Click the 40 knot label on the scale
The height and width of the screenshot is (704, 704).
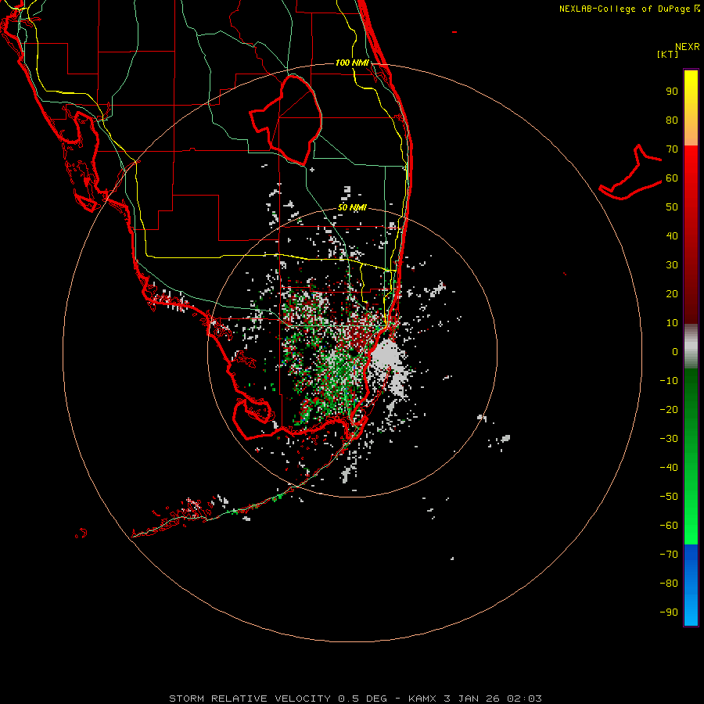coord(672,236)
